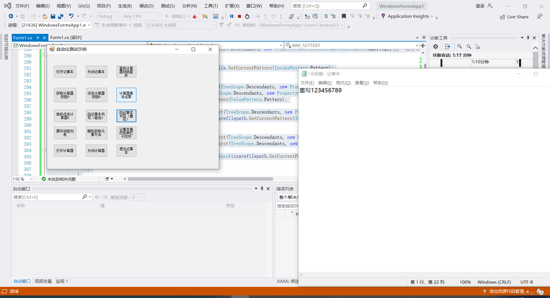Open the screenshot camera icon in toolbar
Viewport: 550px width, 298px height.
(216, 16)
